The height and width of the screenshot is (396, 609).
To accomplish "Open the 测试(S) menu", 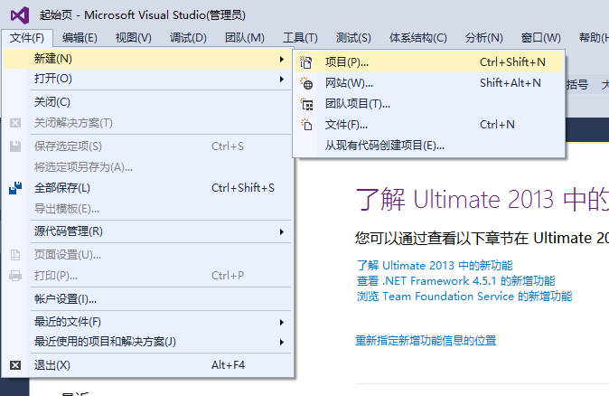I will coord(353,38).
